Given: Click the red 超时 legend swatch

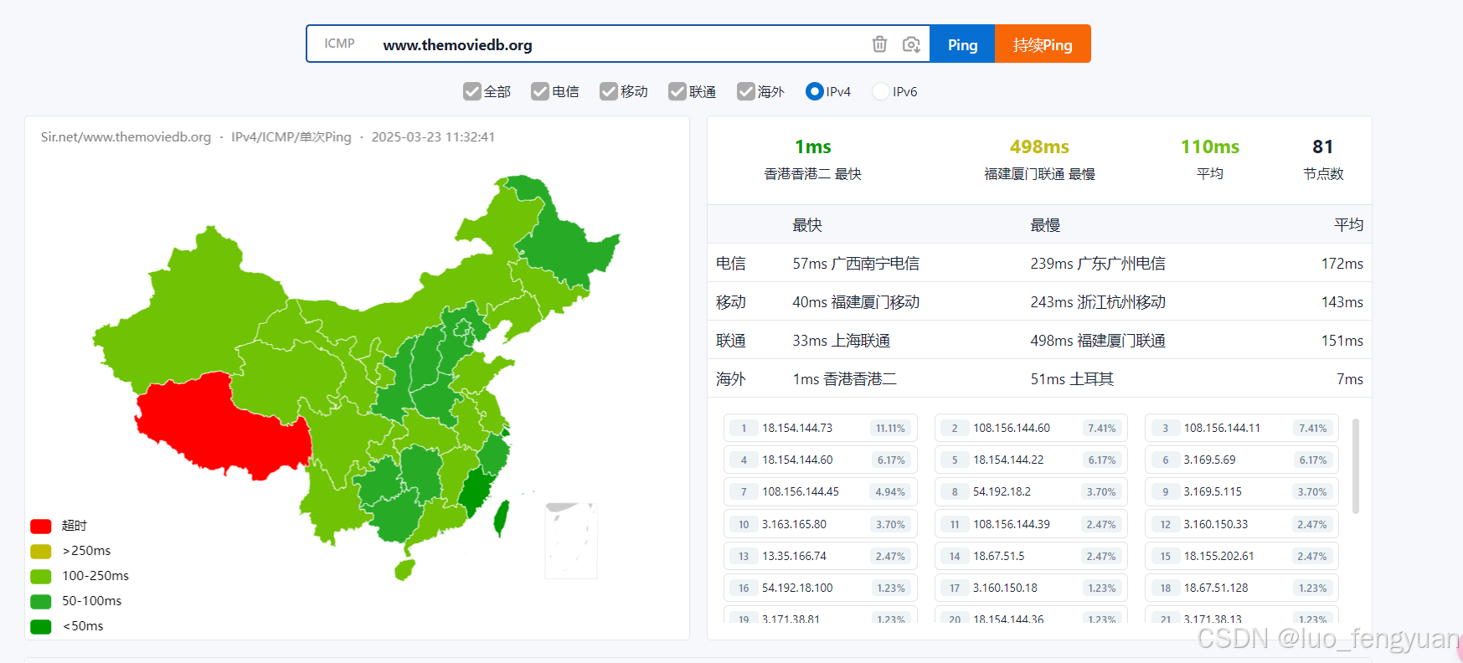Looking at the screenshot, I should [41, 527].
